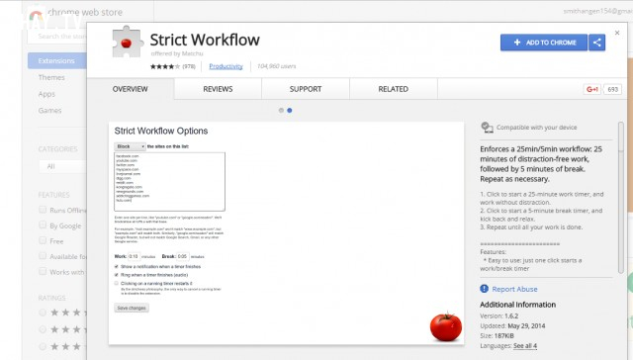This screenshot has width=633, height=360.
Task: Switch to the Related tab
Action: point(394,89)
